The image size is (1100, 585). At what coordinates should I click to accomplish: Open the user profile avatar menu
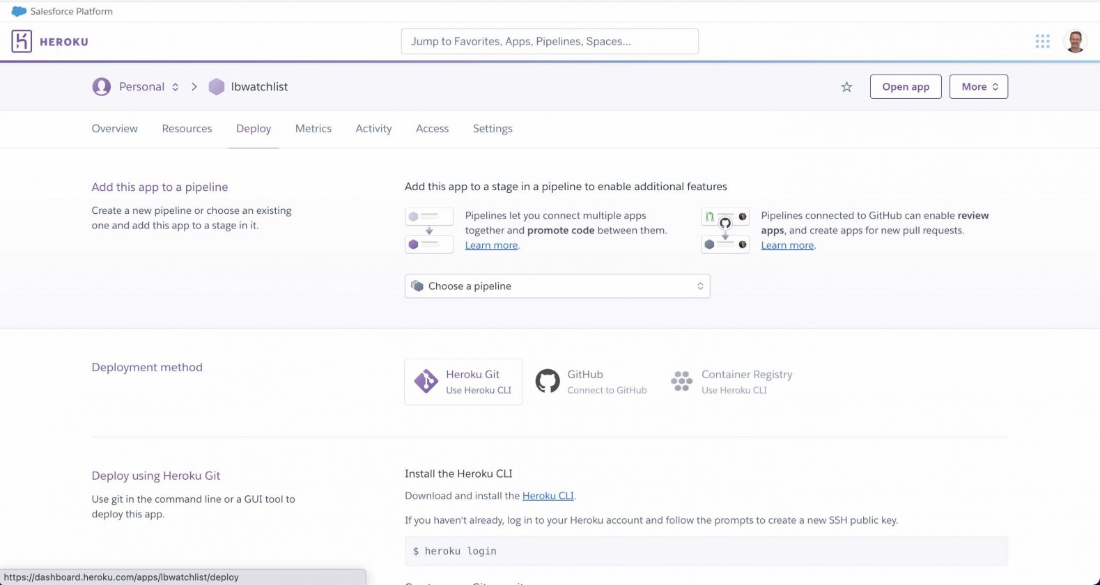coord(1075,42)
